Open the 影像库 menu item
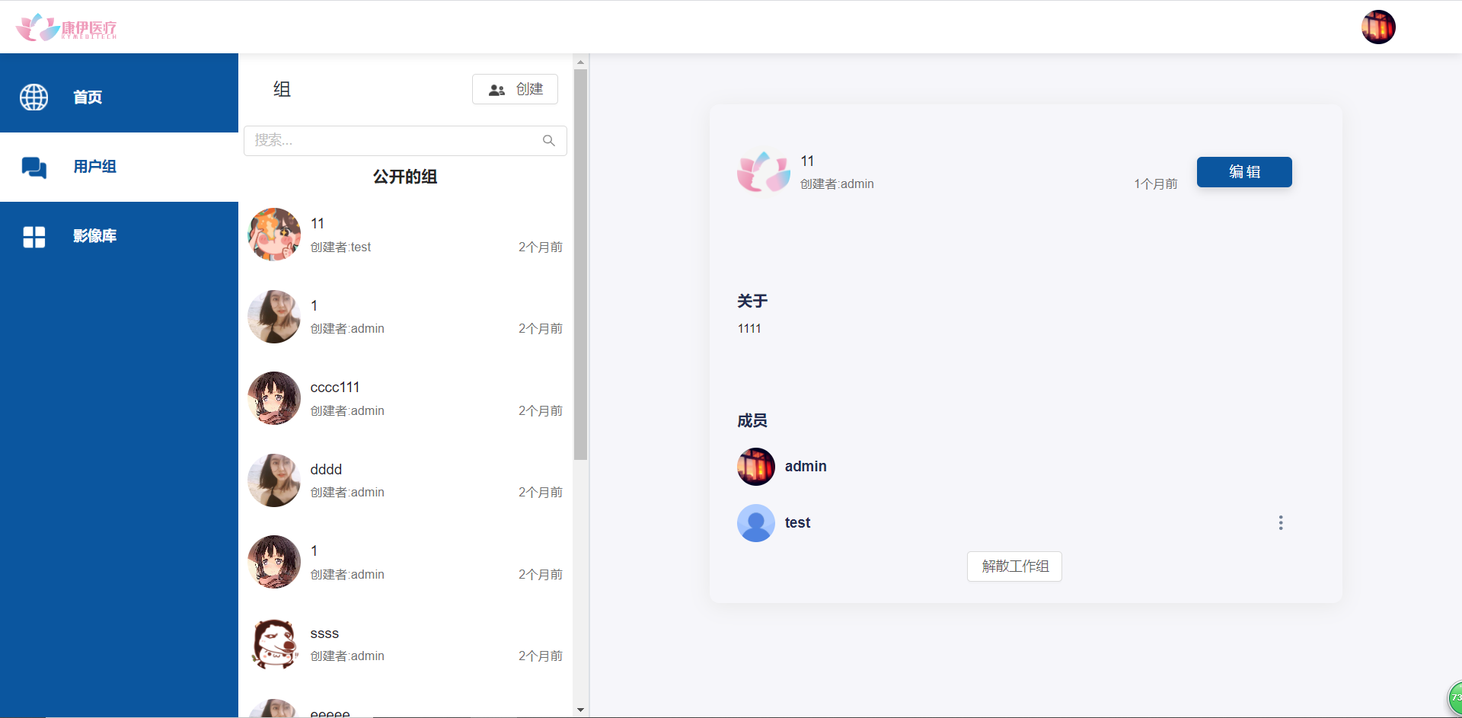 tap(94, 236)
